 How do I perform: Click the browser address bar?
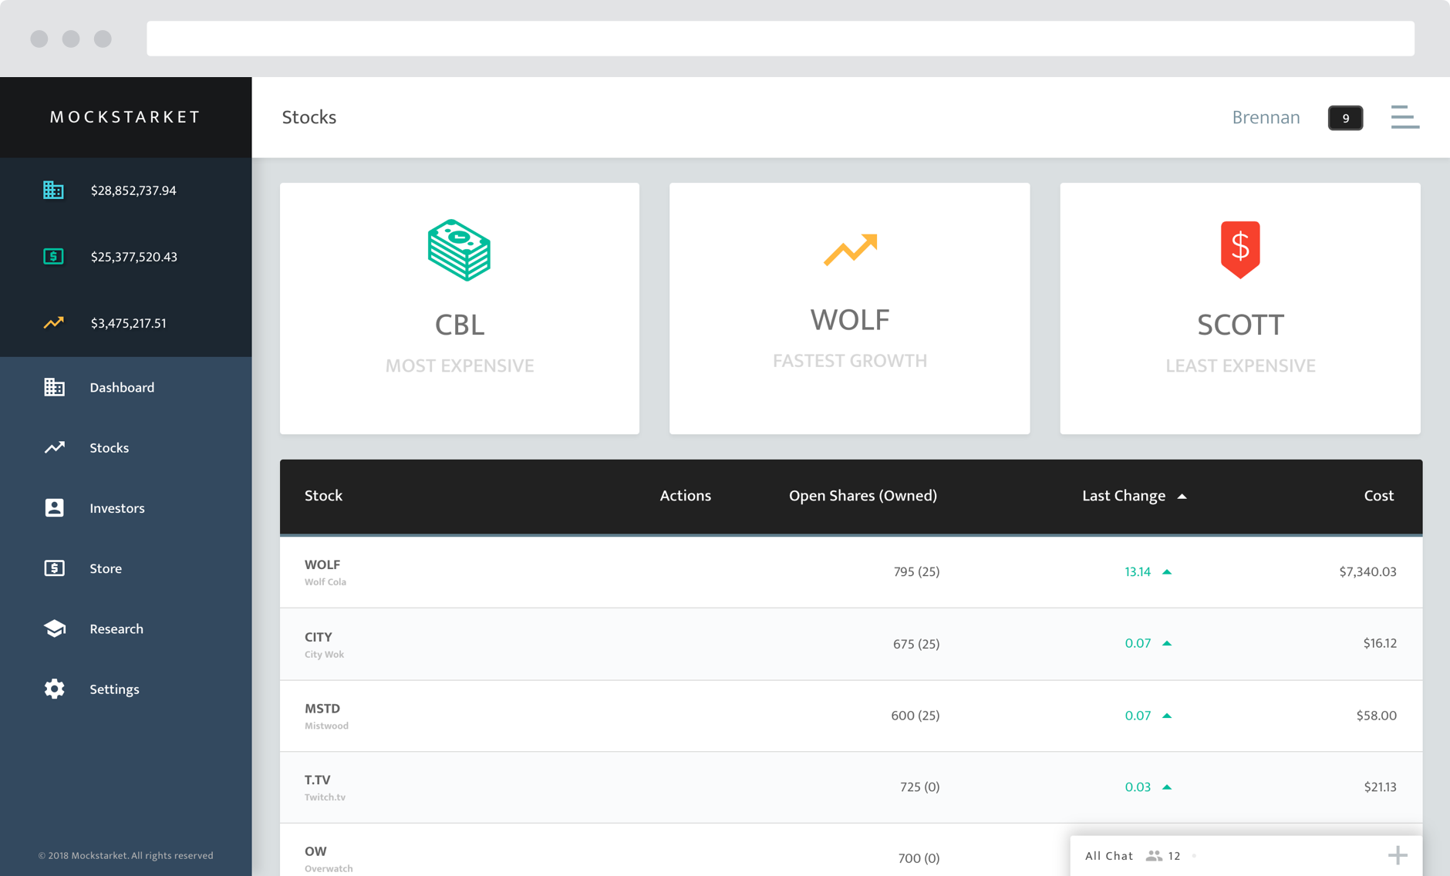point(780,39)
